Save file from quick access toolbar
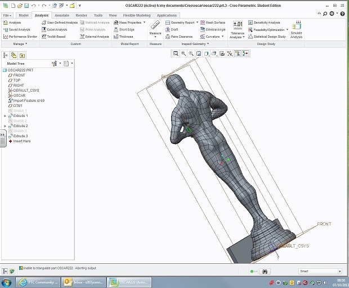This screenshot has width=349, height=288. point(26,6)
